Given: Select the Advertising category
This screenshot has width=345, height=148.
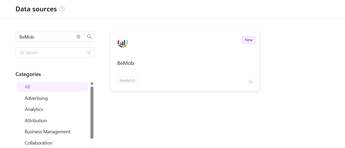Looking at the screenshot, I should coord(36,98).
